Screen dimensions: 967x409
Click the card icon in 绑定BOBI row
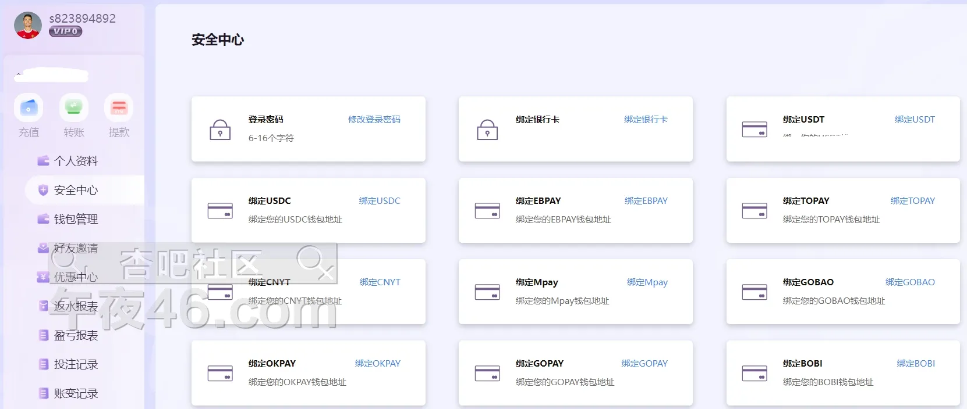[755, 373]
